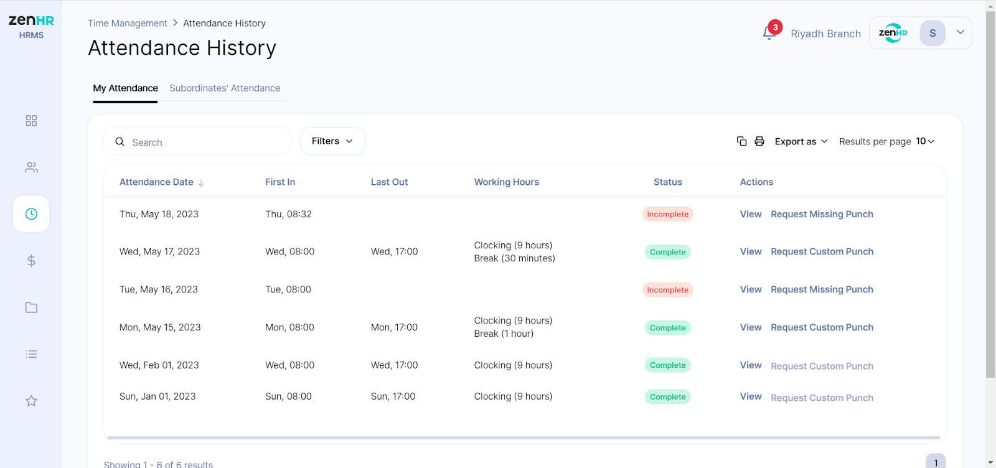Open the dollar sign payroll sidebar icon
Viewport: 996px width, 468px height.
pos(31,261)
